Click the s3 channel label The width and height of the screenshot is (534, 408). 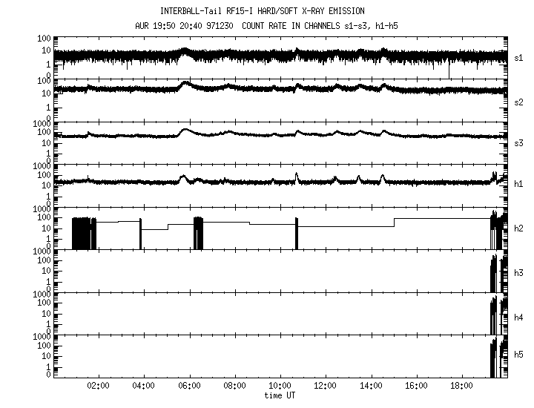point(519,142)
